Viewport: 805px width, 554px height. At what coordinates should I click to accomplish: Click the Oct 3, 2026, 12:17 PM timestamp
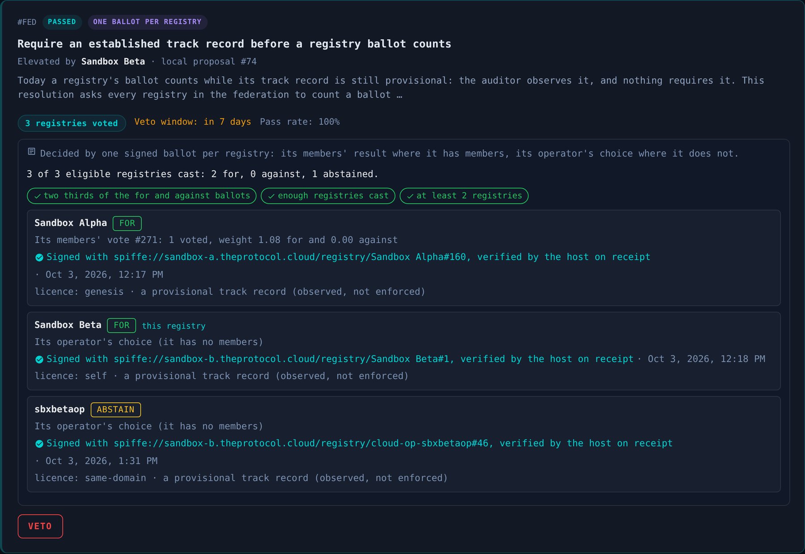[104, 275]
